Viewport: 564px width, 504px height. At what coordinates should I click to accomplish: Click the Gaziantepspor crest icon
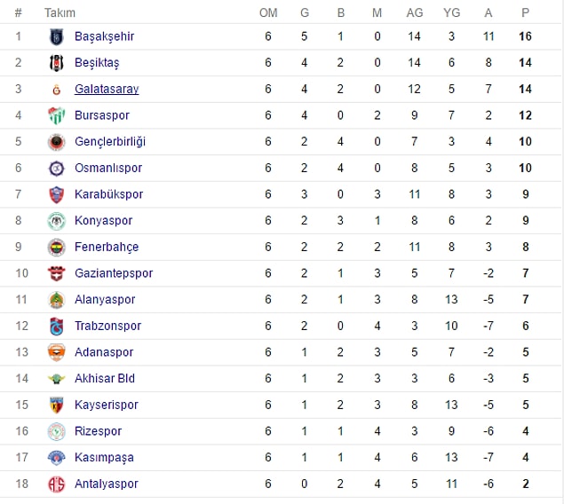(57, 273)
